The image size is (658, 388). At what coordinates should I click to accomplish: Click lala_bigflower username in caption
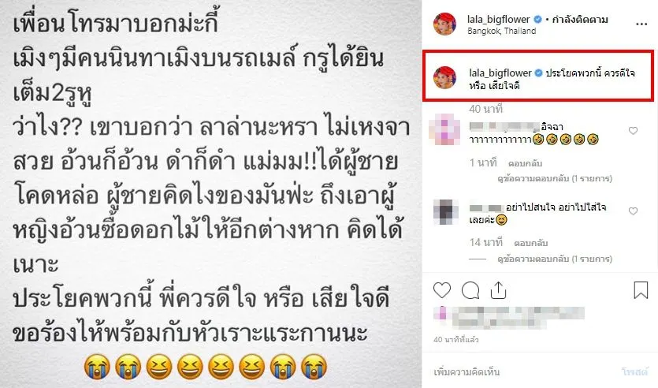(500, 73)
